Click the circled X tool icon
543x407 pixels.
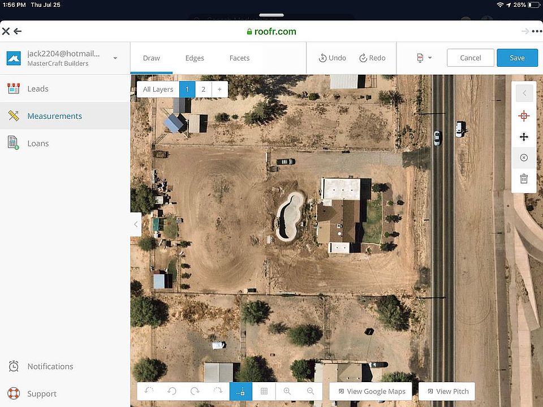pos(524,158)
